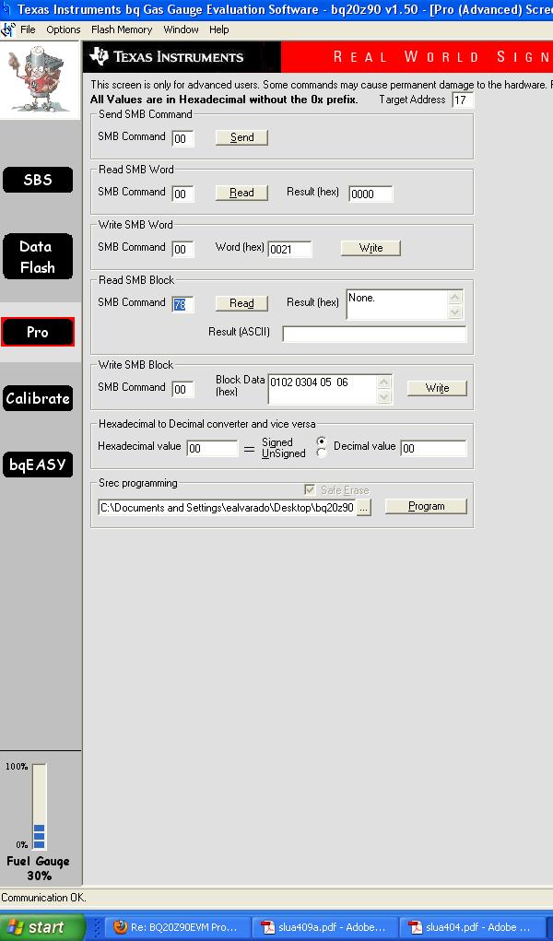Click the Srec file path field
The image size is (553, 941).
[x=227, y=508]
